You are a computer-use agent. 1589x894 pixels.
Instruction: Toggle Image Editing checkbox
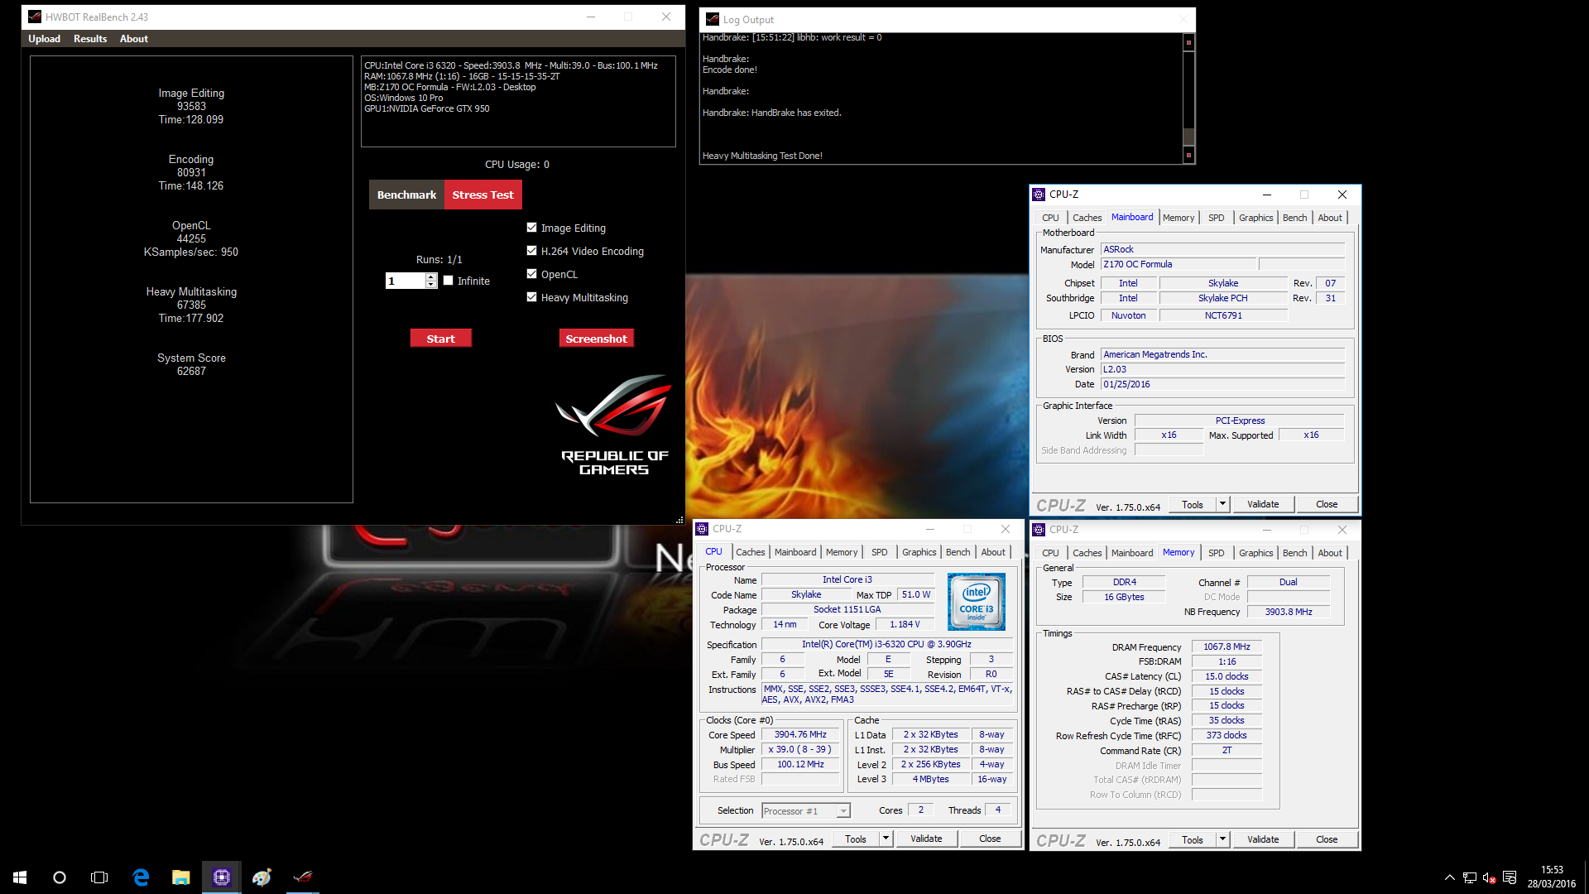pyautogui.click(x=531, y=227)
